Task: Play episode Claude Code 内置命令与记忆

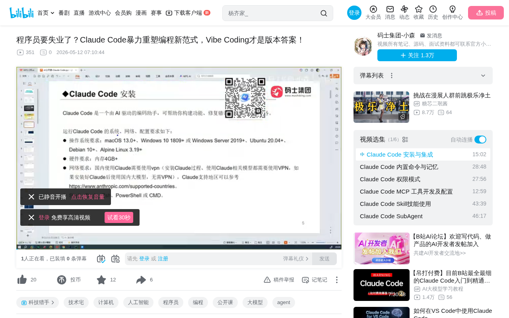Action: point(423,167)
